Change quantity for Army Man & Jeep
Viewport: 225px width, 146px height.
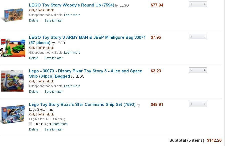[198, 37]
